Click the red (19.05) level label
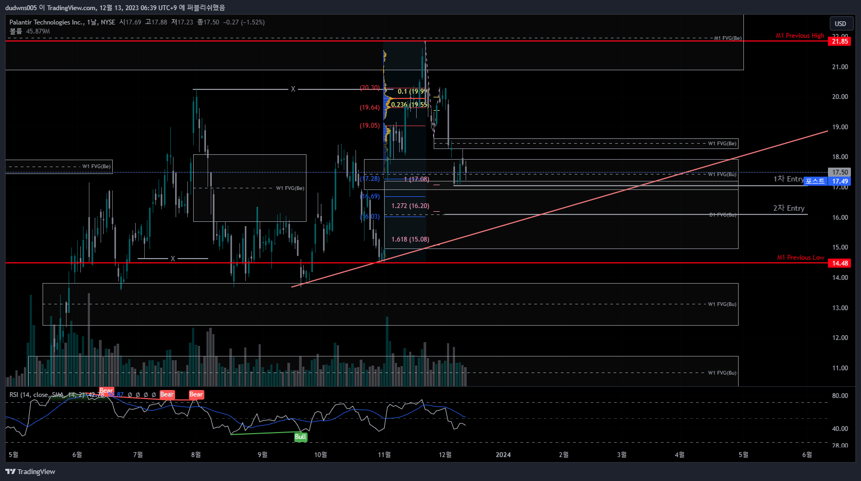 click(370, 126)
